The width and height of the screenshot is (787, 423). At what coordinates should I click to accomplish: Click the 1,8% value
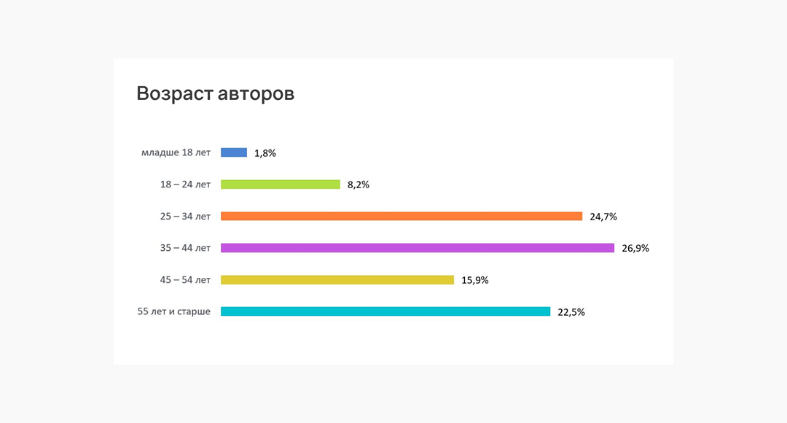pos(265,153)
